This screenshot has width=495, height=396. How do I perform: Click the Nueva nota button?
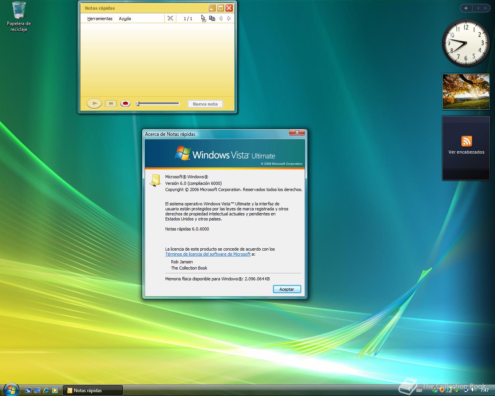click(205, 104)
